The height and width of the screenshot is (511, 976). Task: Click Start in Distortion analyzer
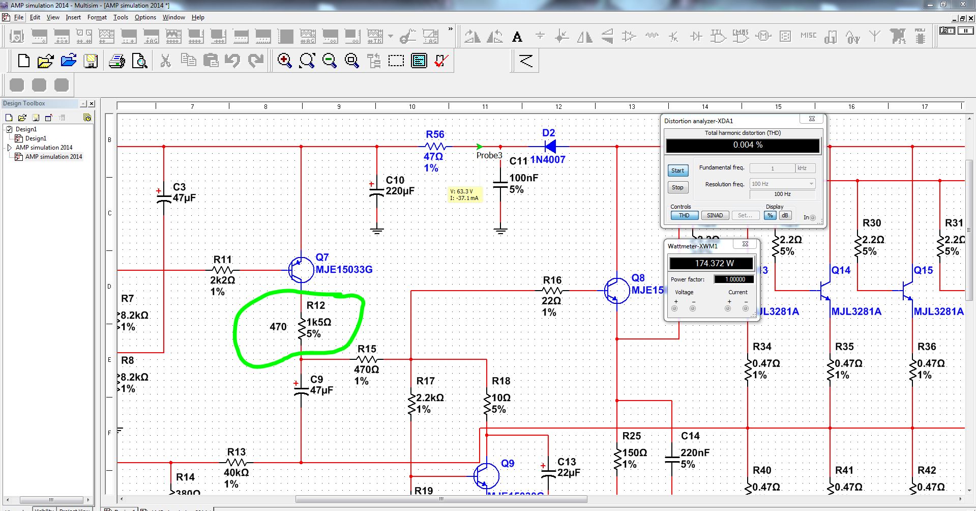(677, 171)
